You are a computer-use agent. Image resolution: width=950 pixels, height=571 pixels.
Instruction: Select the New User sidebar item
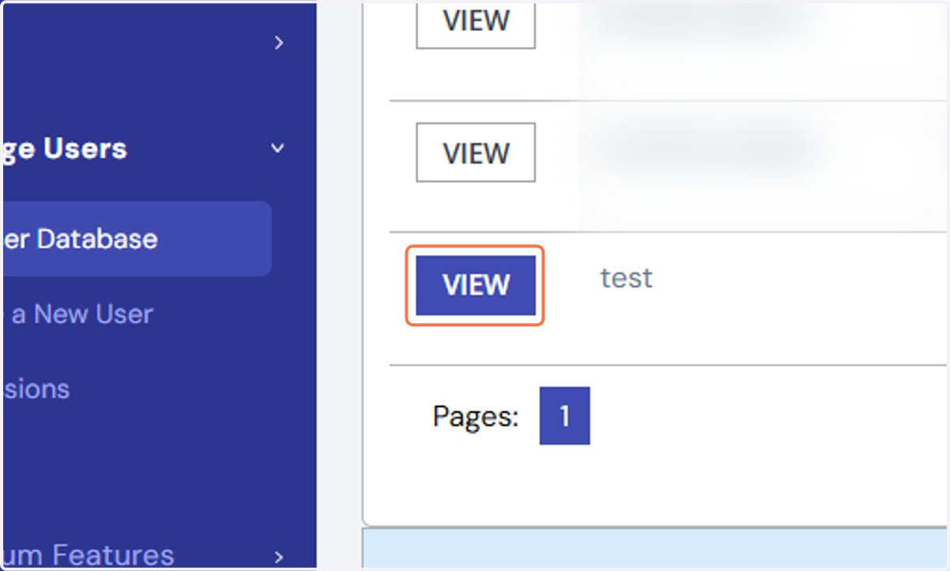(78, 314)
